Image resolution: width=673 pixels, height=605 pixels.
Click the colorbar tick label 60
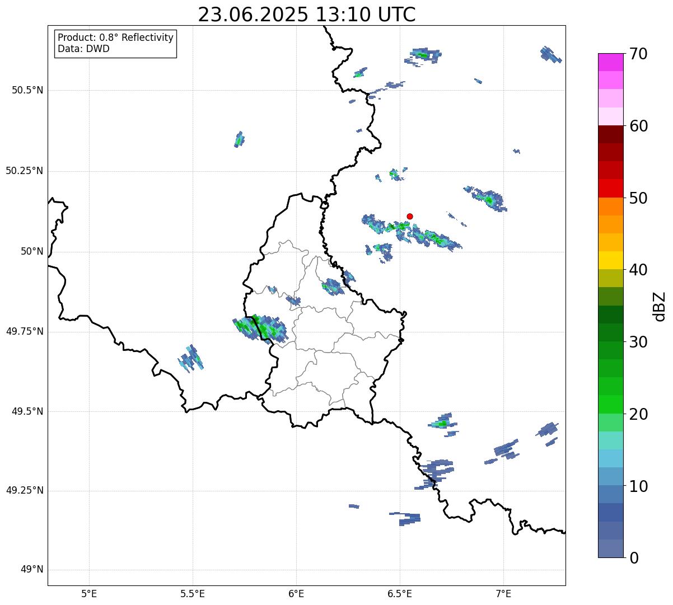point(639,126)
